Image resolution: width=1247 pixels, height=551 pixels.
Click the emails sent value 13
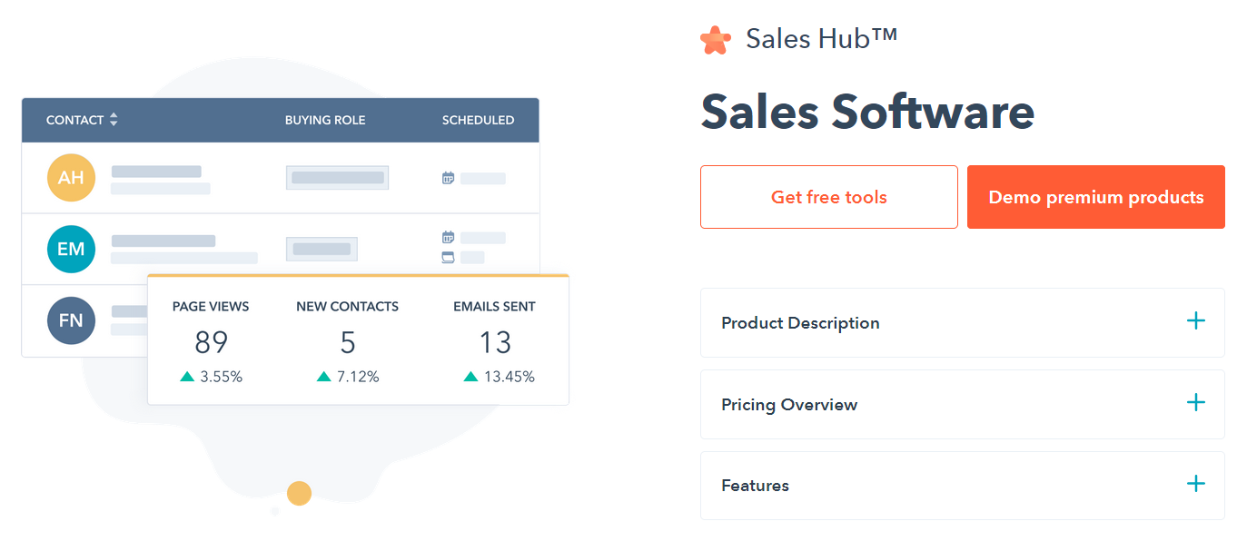495,342
